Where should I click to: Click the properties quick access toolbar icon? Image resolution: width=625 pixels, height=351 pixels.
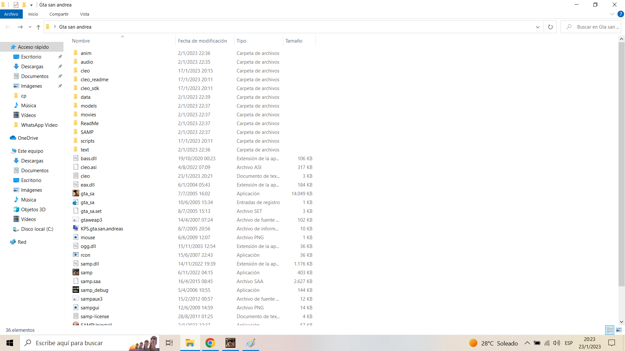click(x=16, y=5)
